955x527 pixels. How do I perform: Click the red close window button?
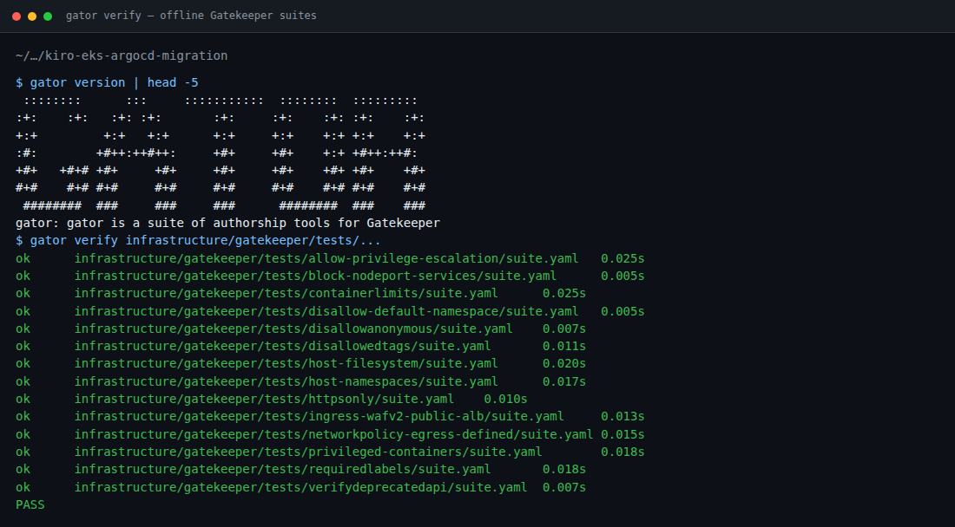pyautogui.click(x=16, y=16)
